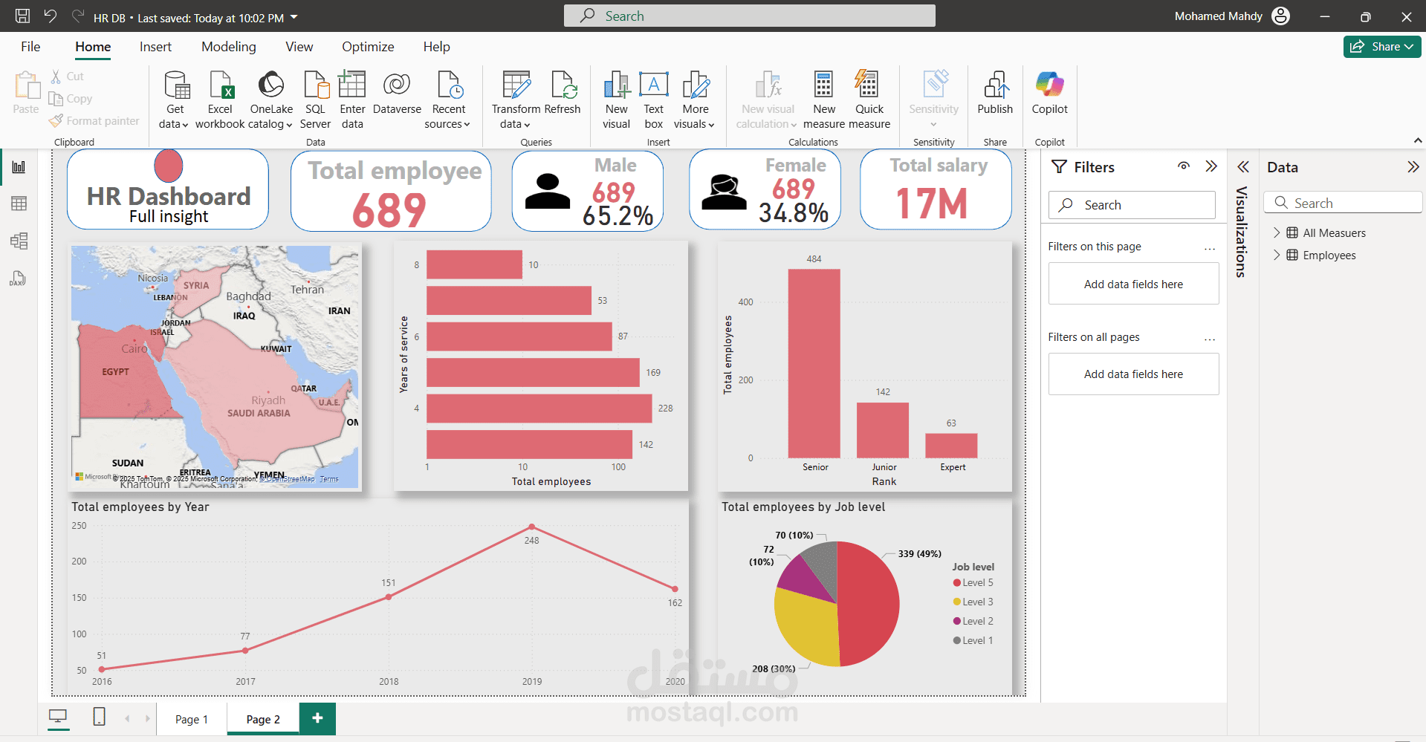Open the Get data button
Screen dimensions: 1426x742
point(175,100)
